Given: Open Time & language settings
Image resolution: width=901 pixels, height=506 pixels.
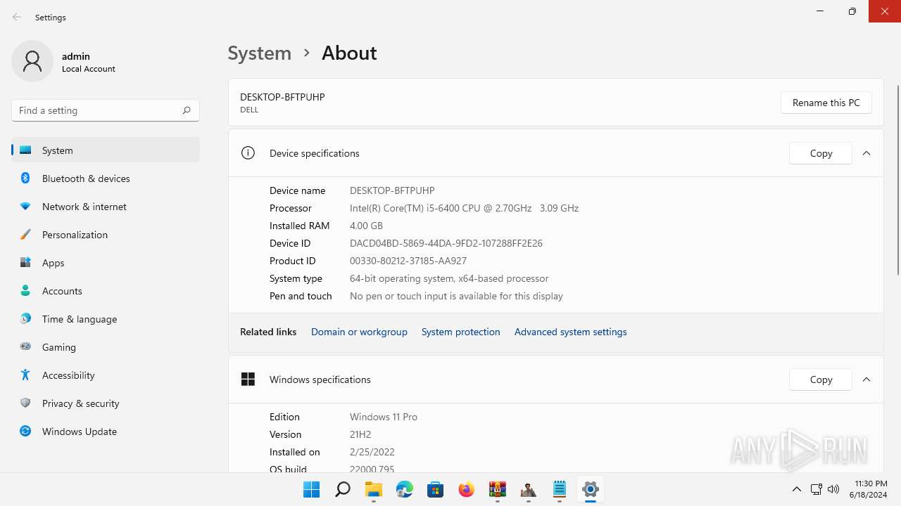Looking at the screenshot, I should tap(106, 319).
